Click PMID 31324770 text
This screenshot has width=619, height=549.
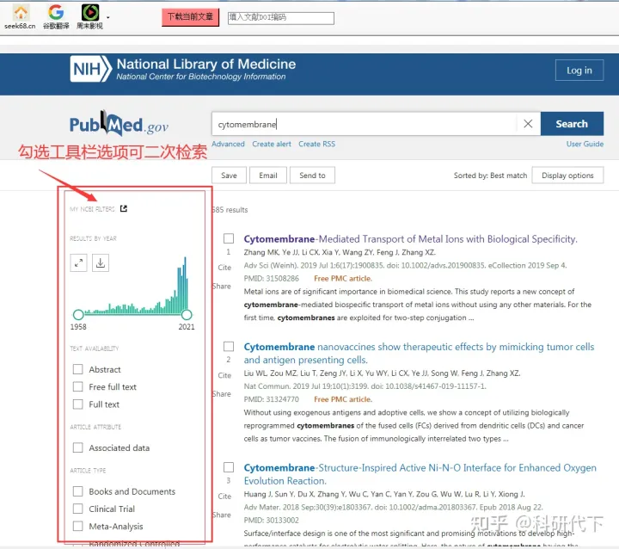(271, 399)
